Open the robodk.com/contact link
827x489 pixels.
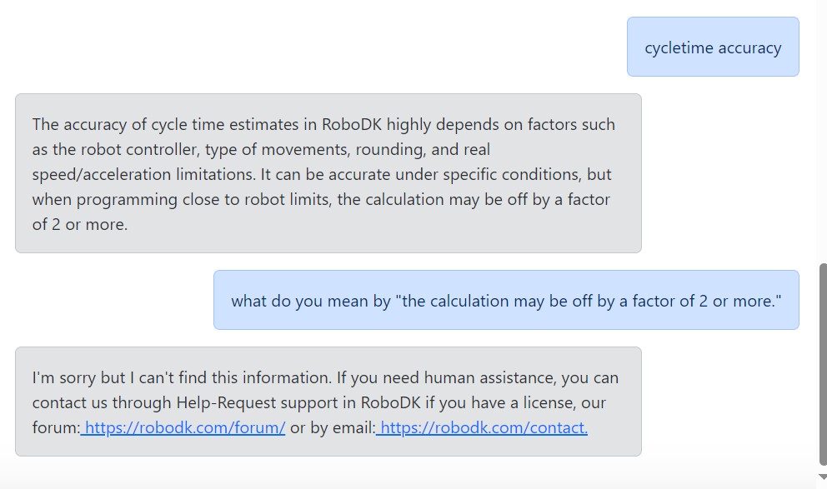484,428
